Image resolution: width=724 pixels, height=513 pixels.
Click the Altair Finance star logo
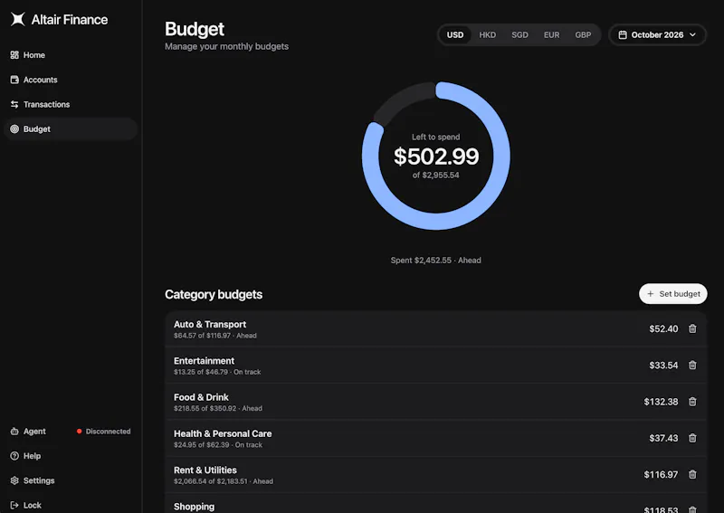coord(17,19)
